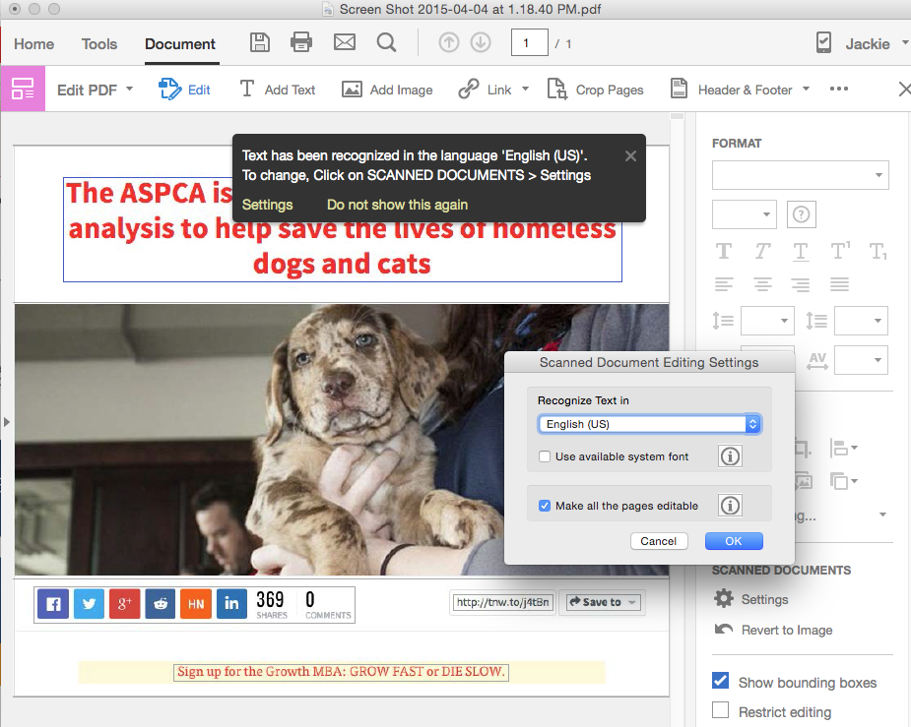Screen dimensions: 911x727
Task: Select the Add Text tool
Action: (277, 90)
